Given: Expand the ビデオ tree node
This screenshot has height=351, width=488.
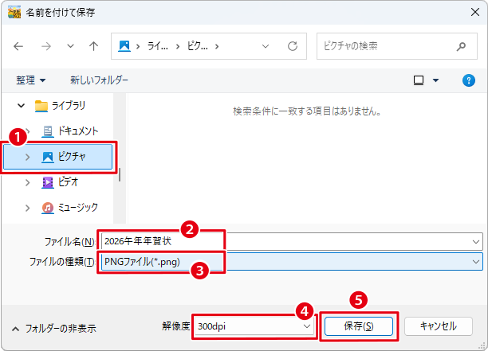Looking at the screenshot, I should (28, 182).
